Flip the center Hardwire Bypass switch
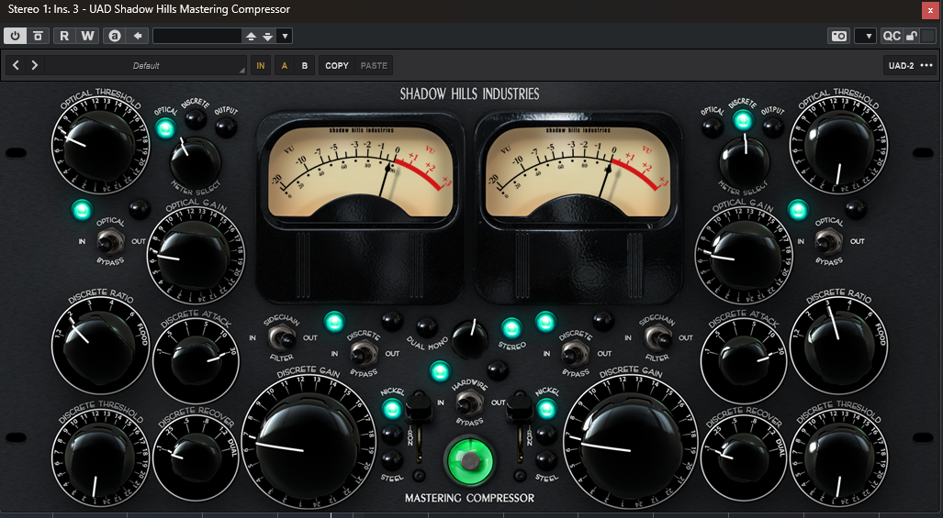Image resolution: width=943 pixels, height=518 pixels. pos(468,401)
